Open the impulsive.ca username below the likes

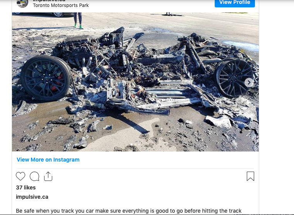tap(32, 197)
